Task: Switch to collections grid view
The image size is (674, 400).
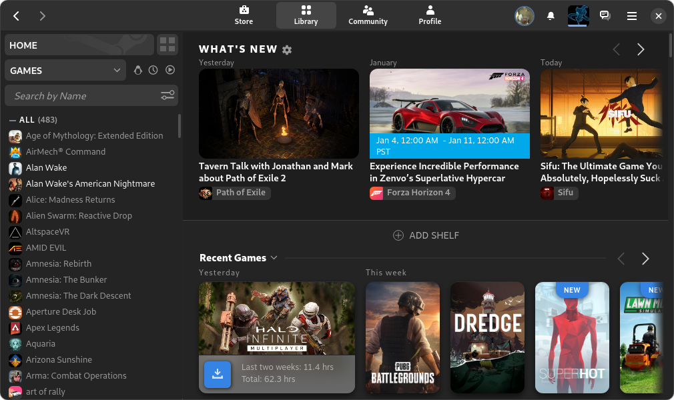Action: coord(167,45)
